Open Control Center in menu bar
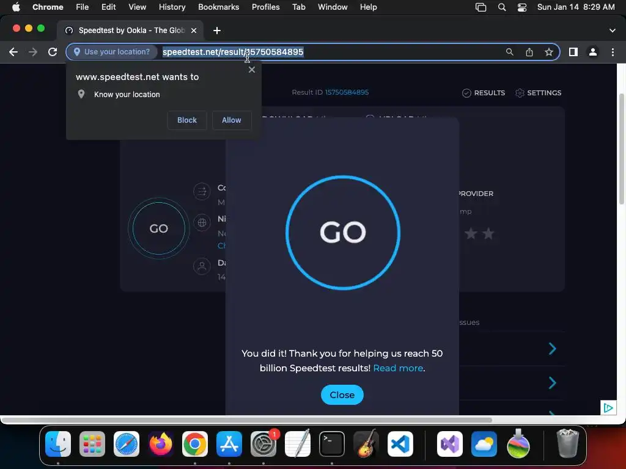Viewport: 626px width, 469px height. pyautogui.click(x=522, y=7)
